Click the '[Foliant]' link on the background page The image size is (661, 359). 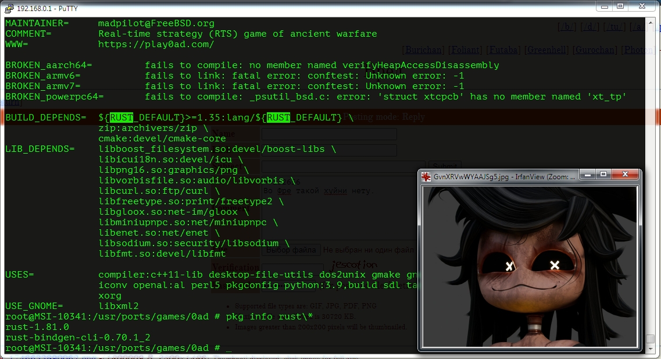point(465,50)
